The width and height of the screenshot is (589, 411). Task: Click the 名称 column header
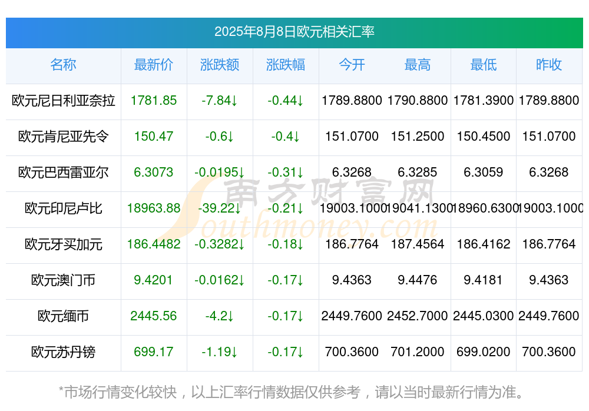[63, 65]
